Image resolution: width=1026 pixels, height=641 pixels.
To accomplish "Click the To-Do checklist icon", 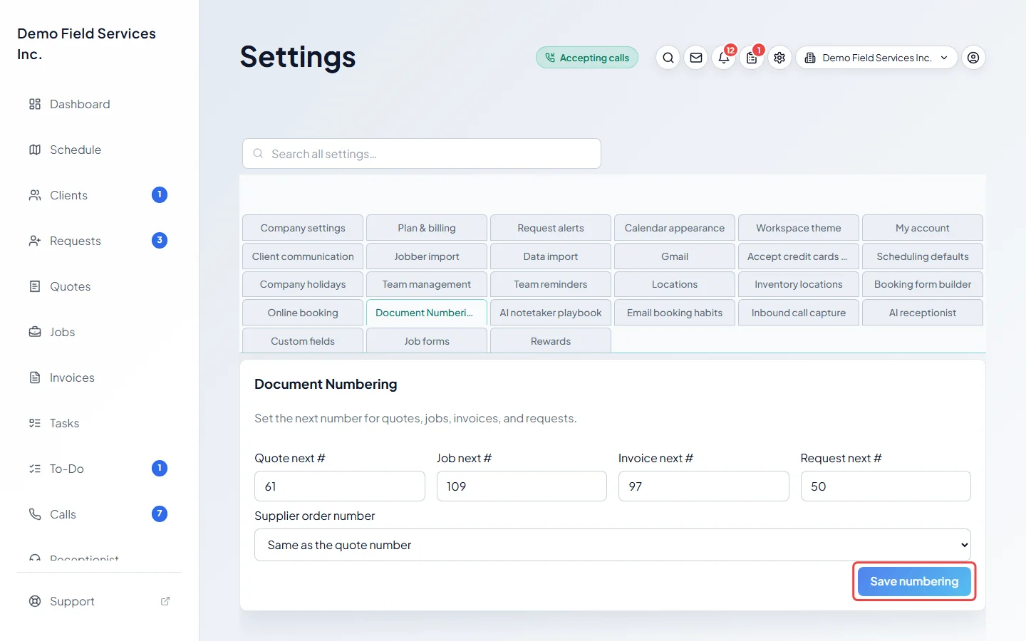I will pos(35,469).
